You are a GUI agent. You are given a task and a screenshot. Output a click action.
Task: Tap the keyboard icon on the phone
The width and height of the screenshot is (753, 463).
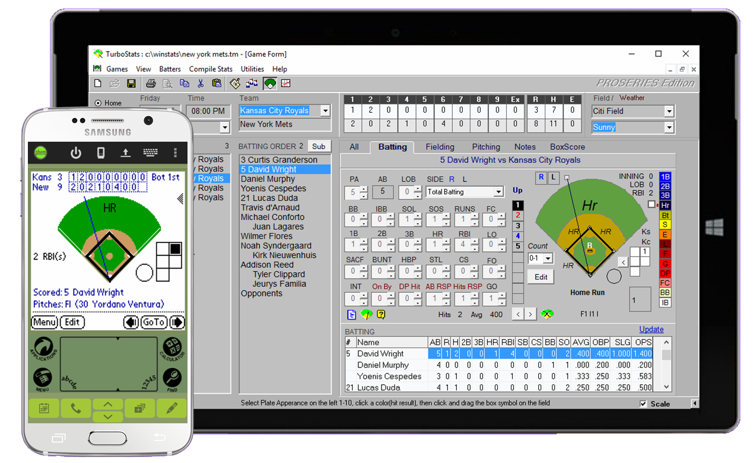(x=150, y=153)
